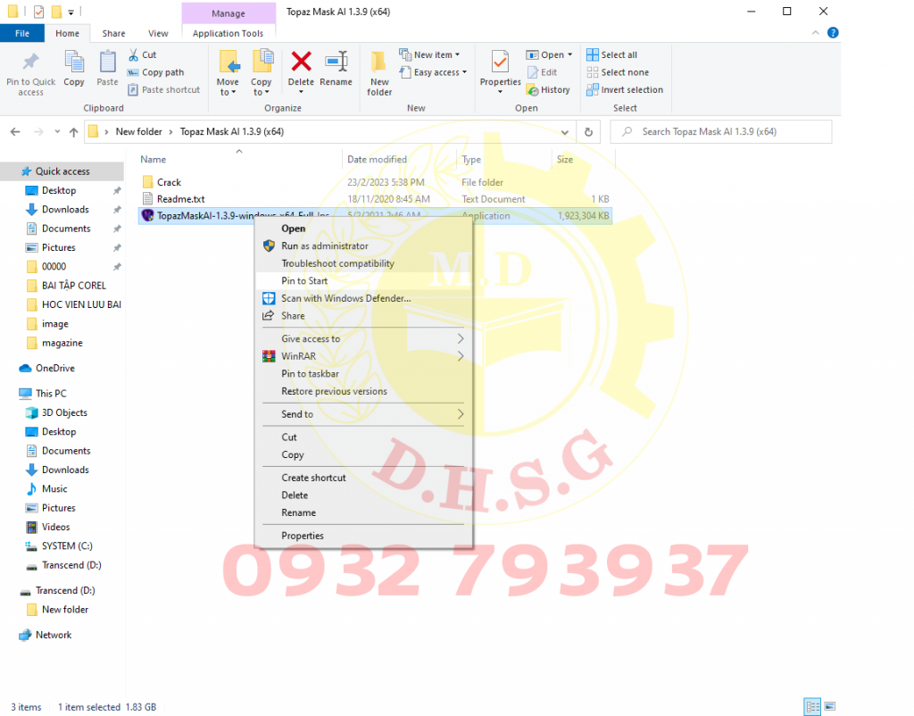Screen dimensions: 914x716
Task: Open the New item dropdown
Action: pyautogui.click(x=429, y=54)
